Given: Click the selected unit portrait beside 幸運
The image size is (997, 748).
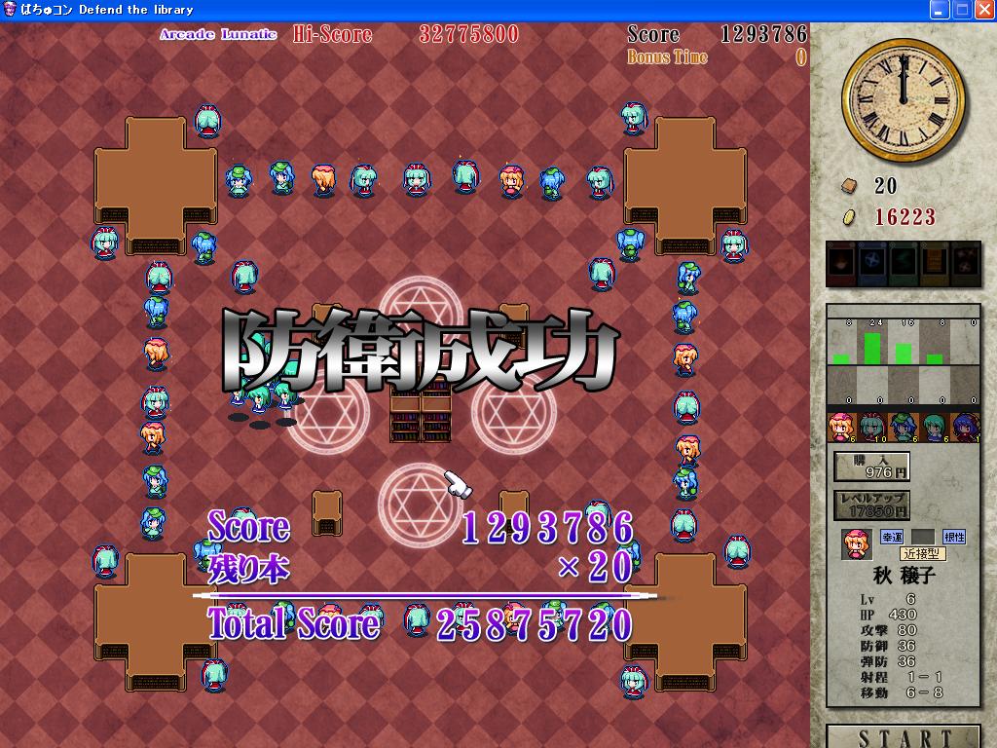Looking at the screenshot, I should coord(856,544).
